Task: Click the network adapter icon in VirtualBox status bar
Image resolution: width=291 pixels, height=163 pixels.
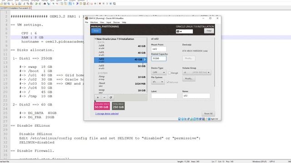Action: coord(189,119)
